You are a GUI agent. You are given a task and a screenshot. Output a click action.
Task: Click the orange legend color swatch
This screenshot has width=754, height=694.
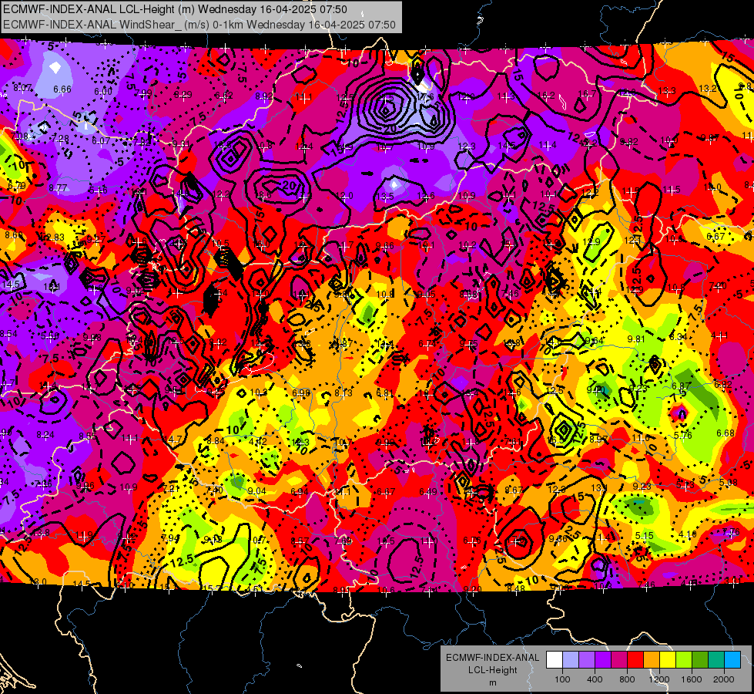point(652,659)
